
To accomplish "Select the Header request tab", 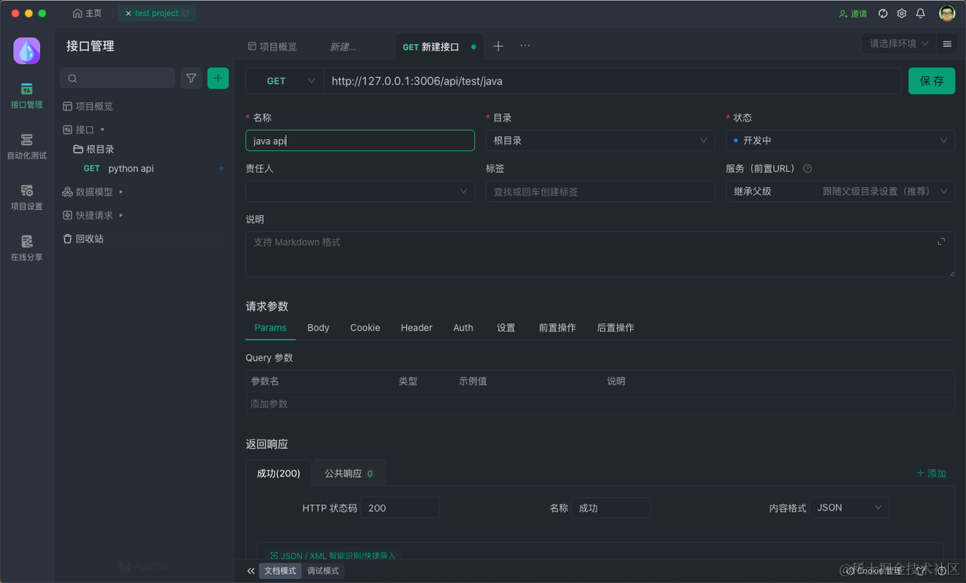I will pyautogui.click(x=417, y=328).
